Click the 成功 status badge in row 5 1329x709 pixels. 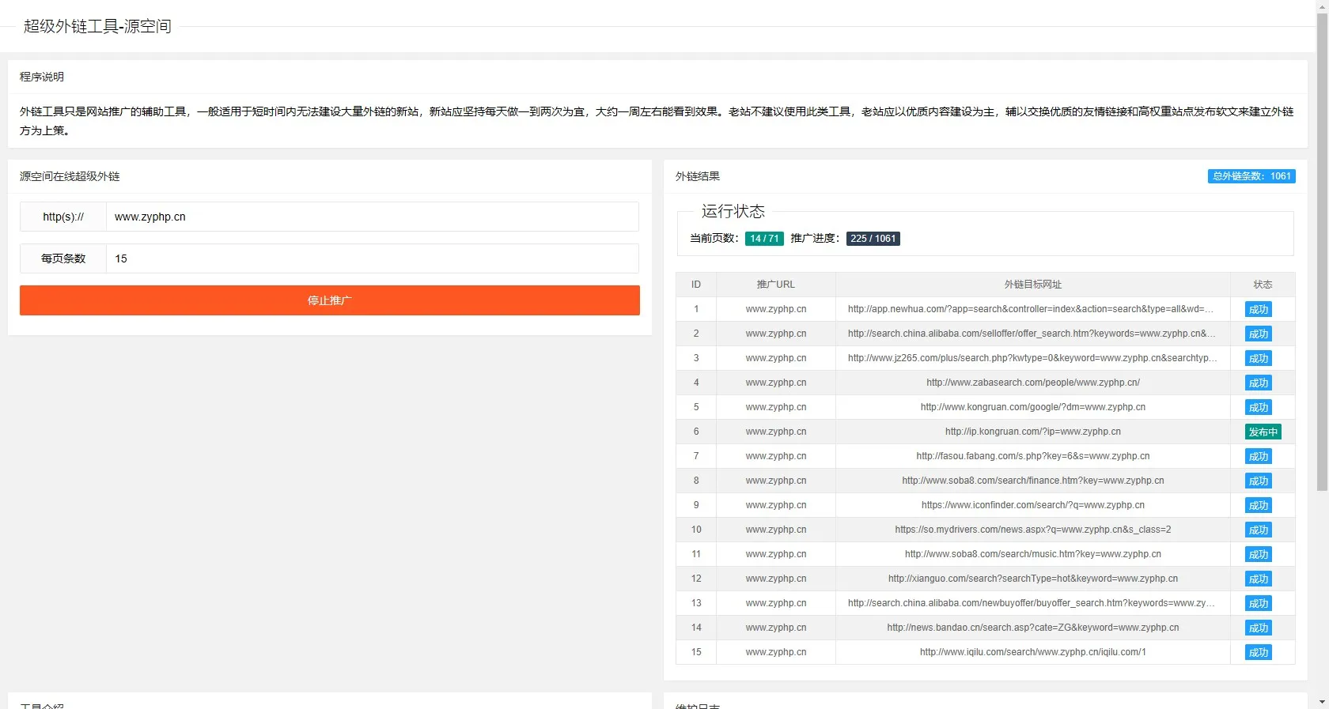1259,408
